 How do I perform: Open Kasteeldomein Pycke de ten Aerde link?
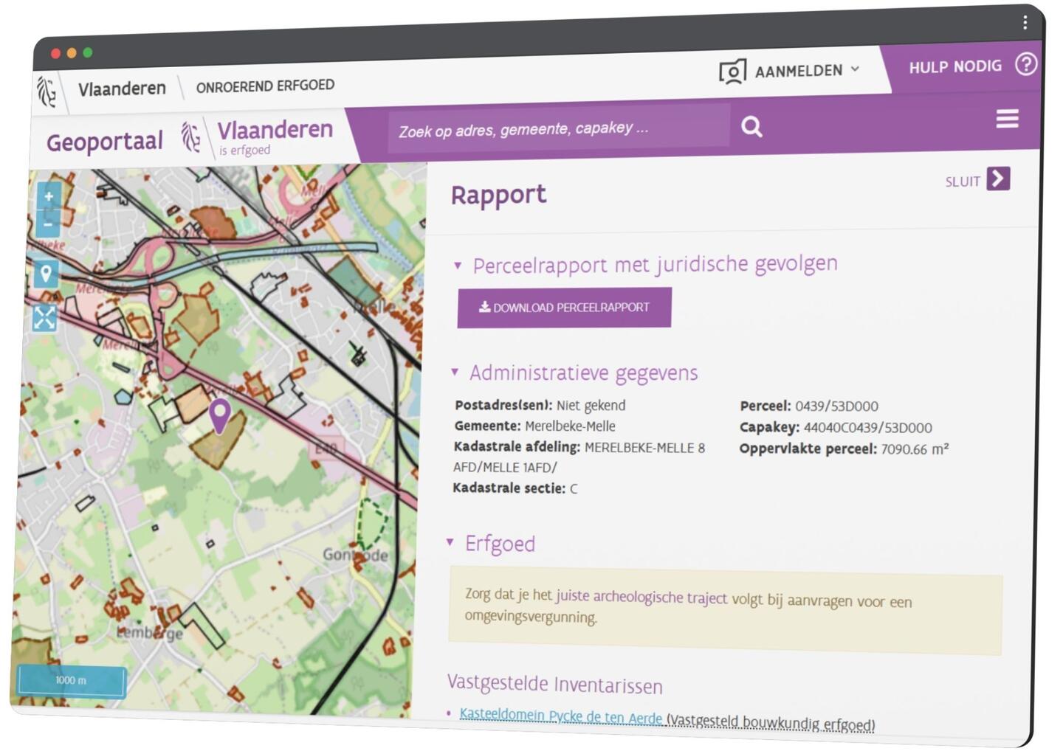(x=561, y=716)
